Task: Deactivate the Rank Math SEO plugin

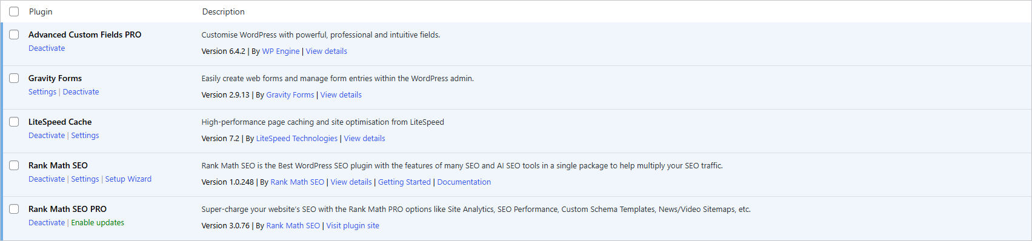Action: 47,179
